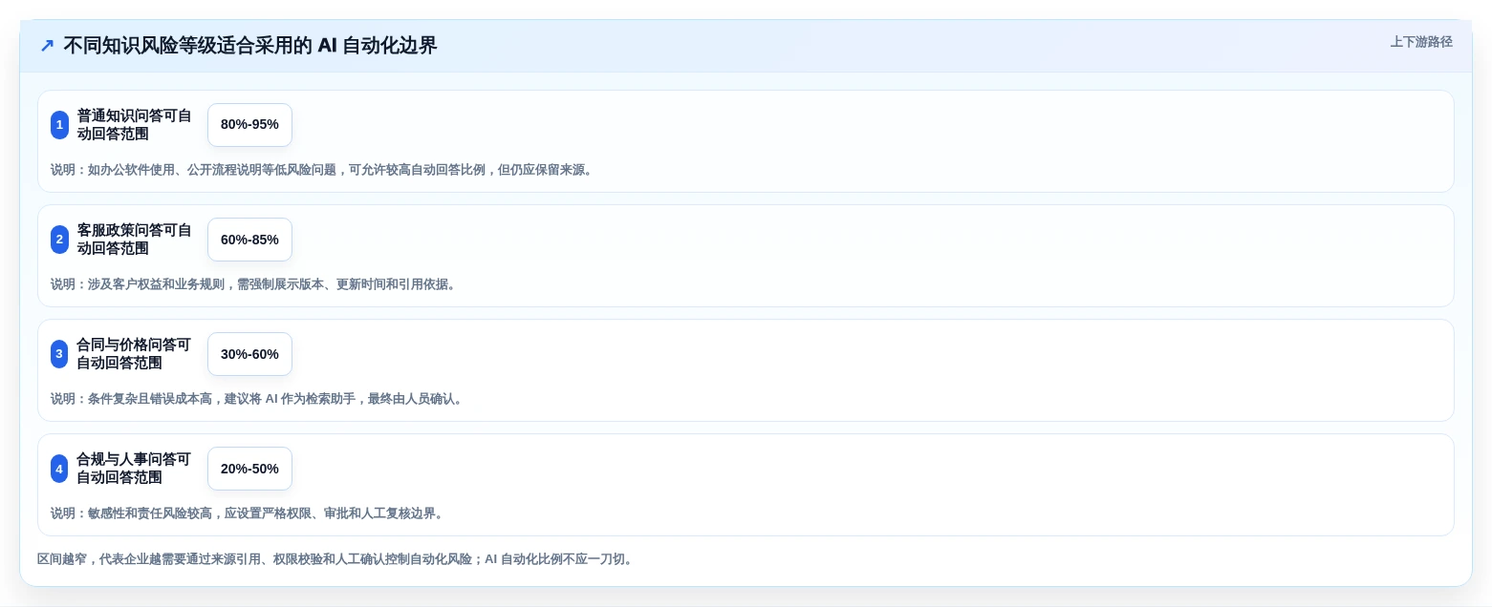Click the label 合同与价格问答可自动回答范围
The image size is (1492, 607).
pyautogui.click(x=135, y=353)
